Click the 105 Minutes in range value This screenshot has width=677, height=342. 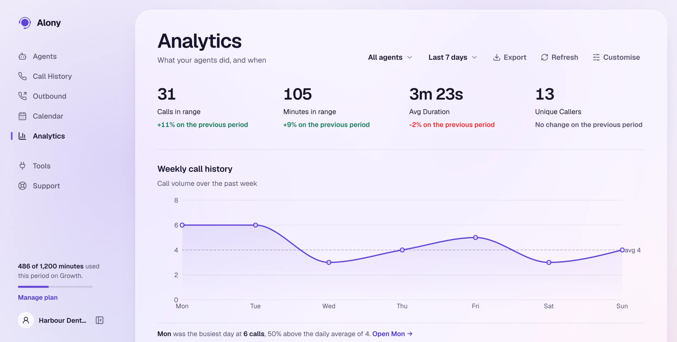point(298,94)
